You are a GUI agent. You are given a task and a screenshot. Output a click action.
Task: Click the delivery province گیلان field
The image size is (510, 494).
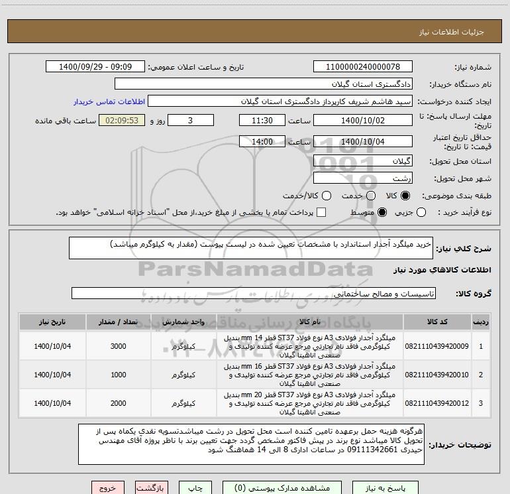click(363, 161)
